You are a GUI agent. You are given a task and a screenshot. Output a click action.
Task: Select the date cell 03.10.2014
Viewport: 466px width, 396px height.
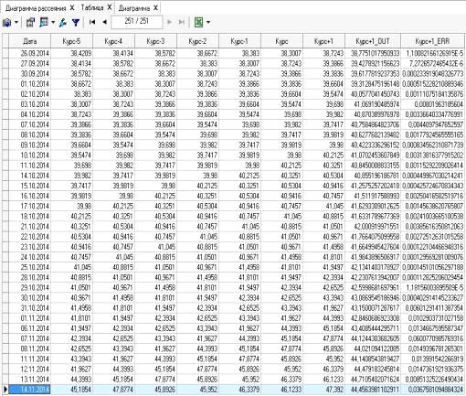[29, 104]
